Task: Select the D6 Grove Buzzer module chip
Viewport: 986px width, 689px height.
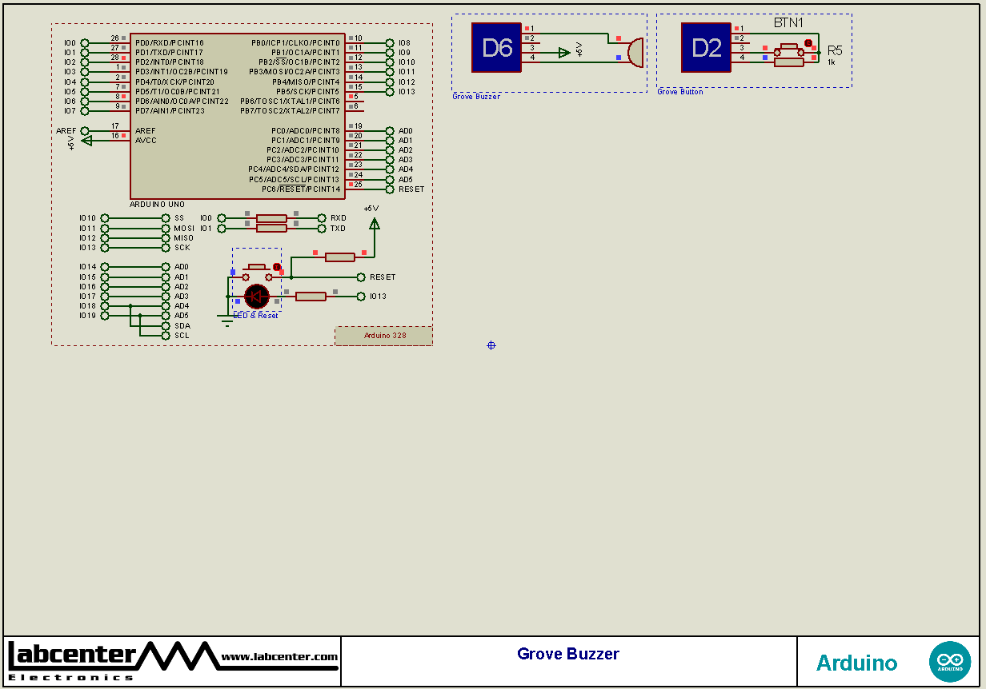Action: click(496, 48)
